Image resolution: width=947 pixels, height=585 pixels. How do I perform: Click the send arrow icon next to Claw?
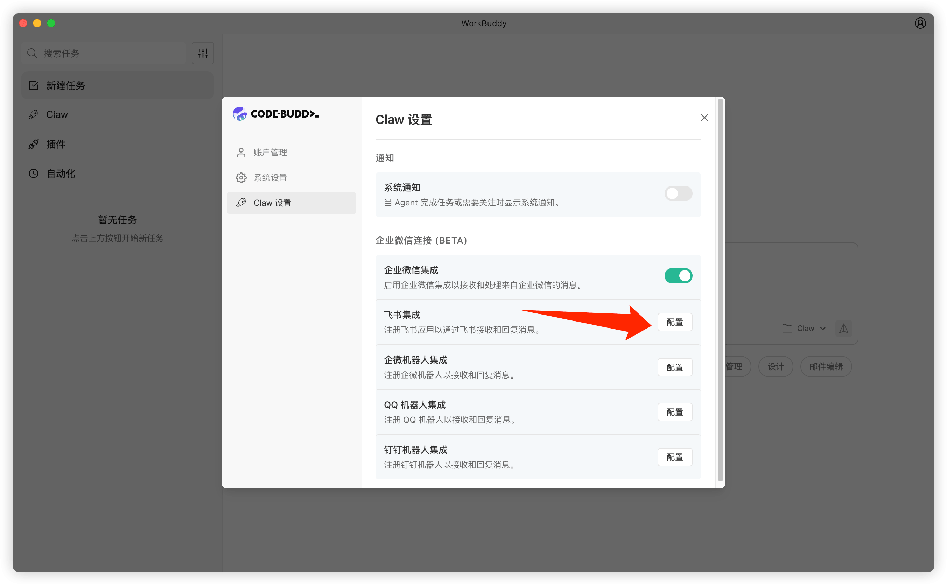843,329
